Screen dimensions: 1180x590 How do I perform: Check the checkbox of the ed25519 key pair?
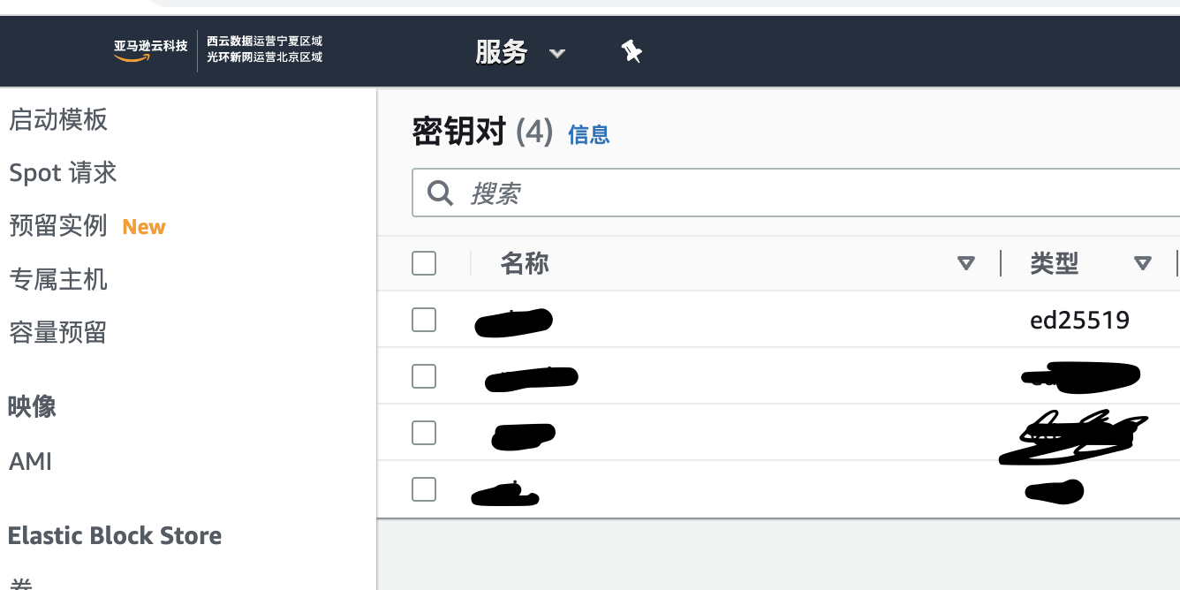(423, 319)
